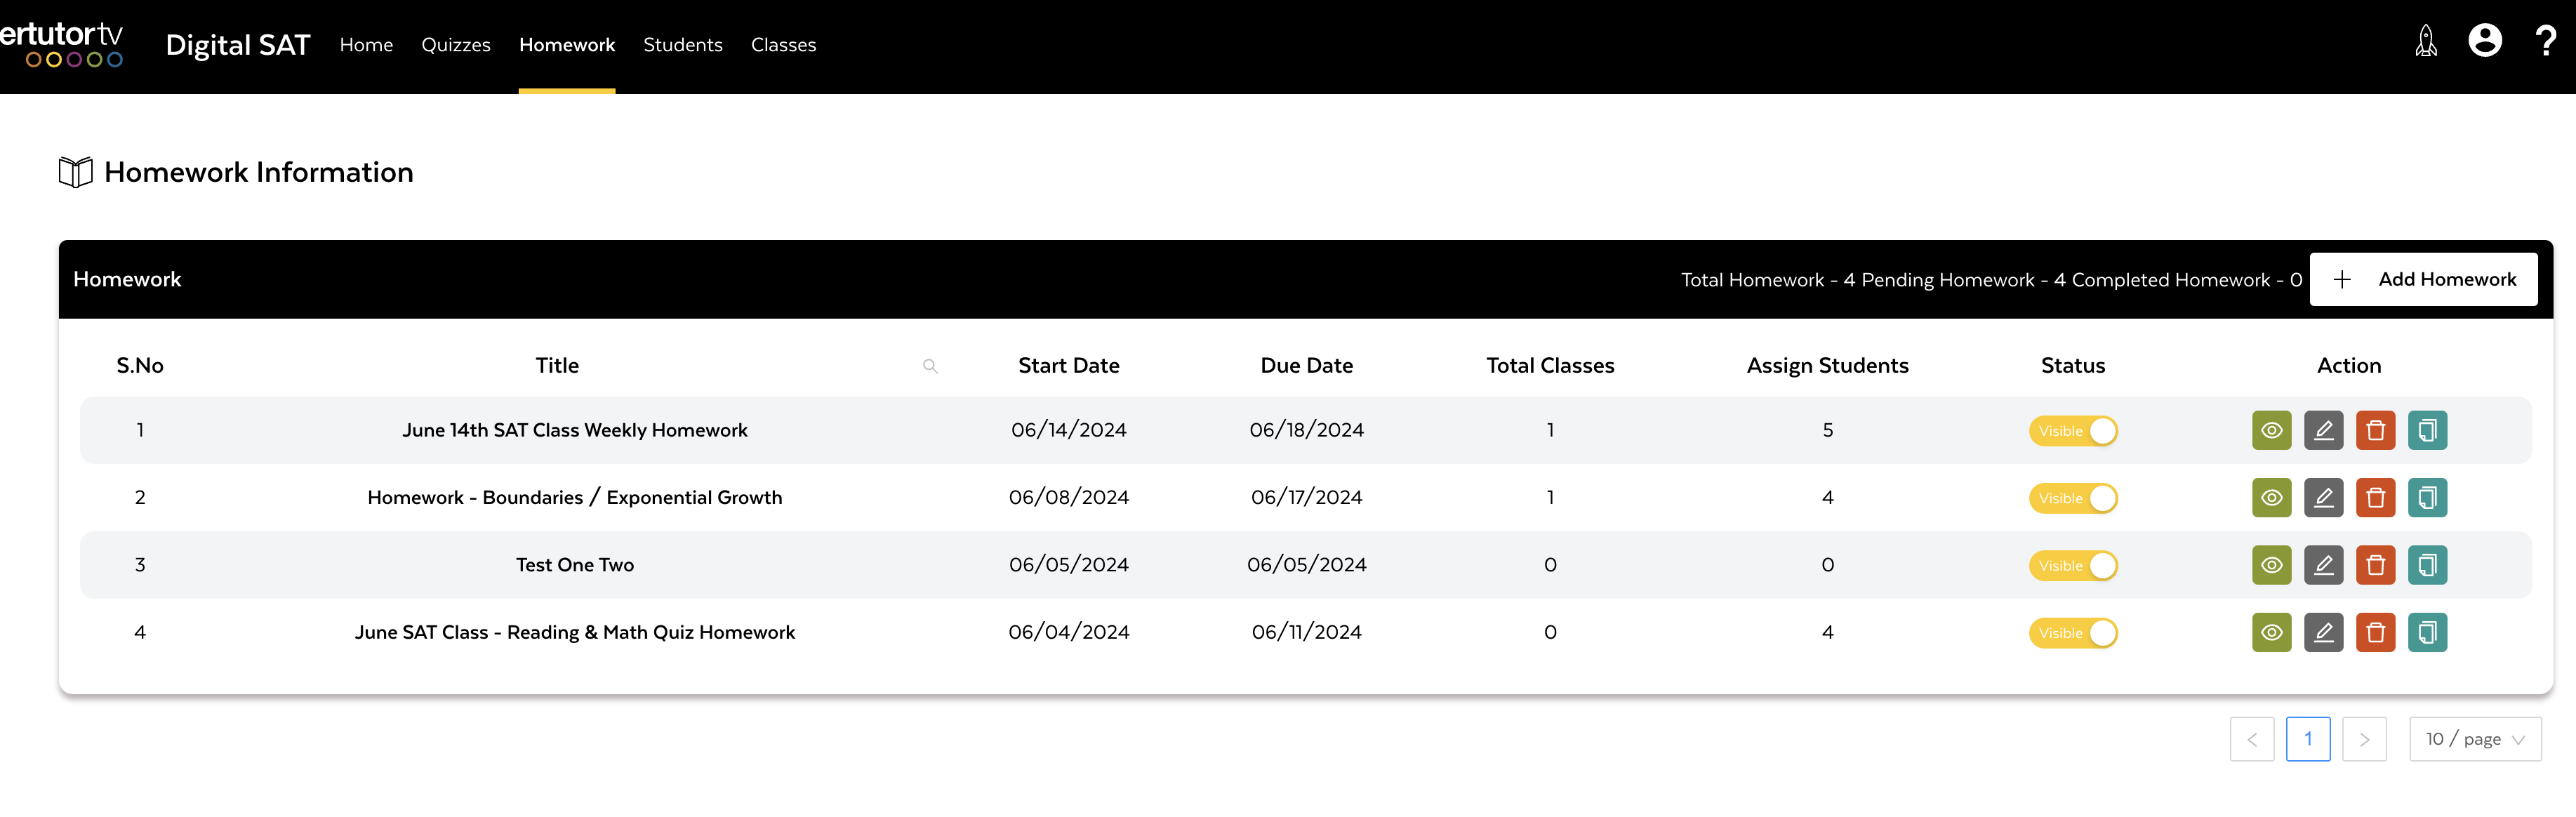Open the 10 / page dropdown
The width and height of the screenshot is (2576, 817).
tap(2475, 739)
